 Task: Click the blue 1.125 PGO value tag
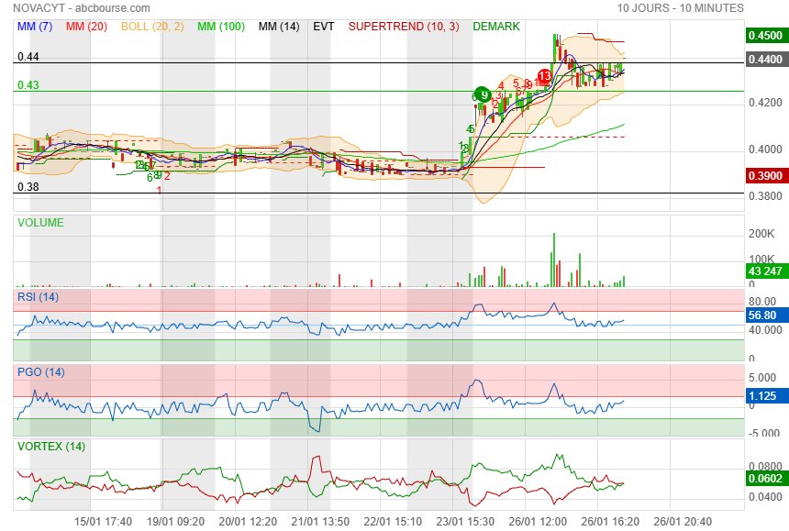click(764, 396)
